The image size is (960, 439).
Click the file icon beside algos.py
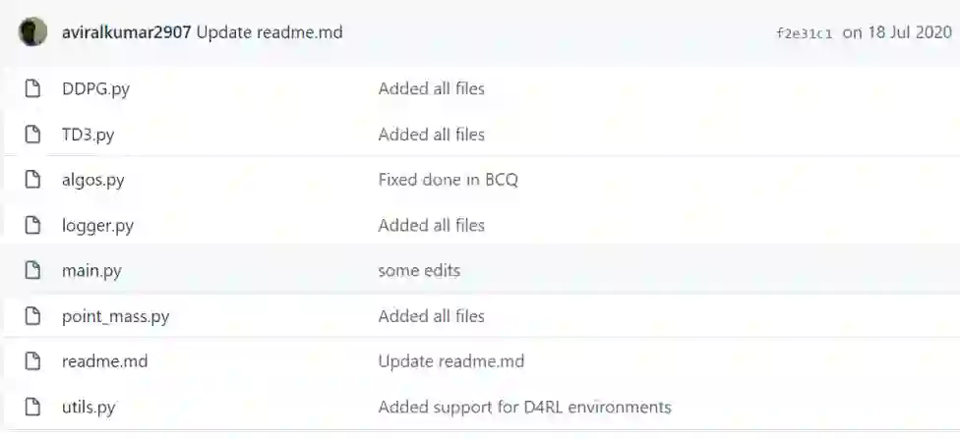tap(32, 180)
